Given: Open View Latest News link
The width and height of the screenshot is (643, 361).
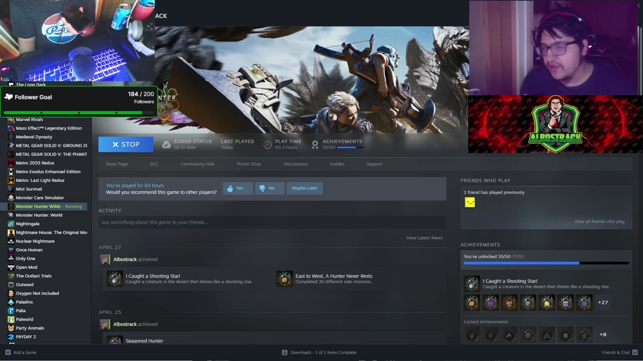Looking at the screenshot, I should click(x=424, y=238).
